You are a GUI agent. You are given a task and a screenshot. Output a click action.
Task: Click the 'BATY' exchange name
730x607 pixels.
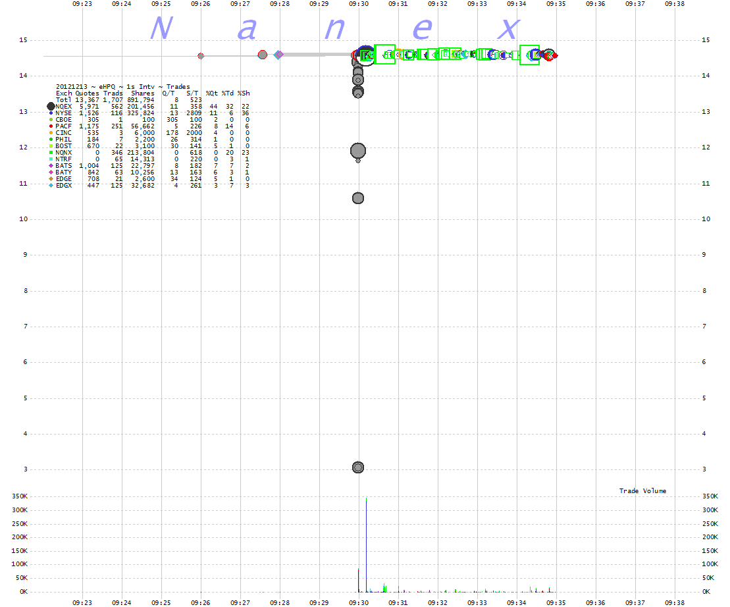pyautogui.click(x=64, y=172)
